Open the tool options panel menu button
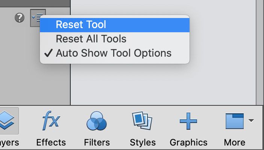The image size is (264, 150). point(38,18)
